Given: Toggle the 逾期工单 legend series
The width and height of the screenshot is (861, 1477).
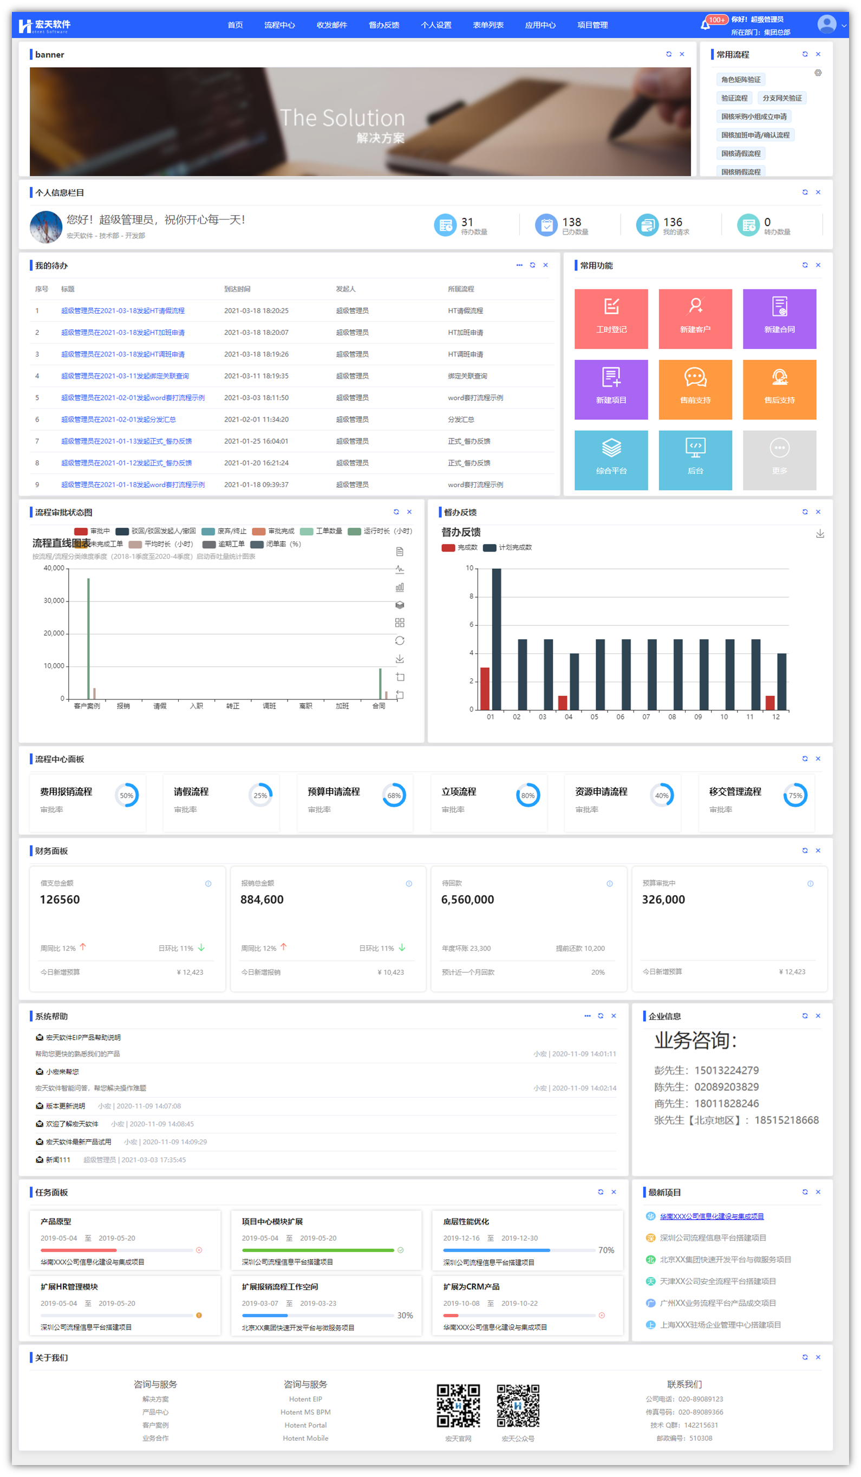Looking at the screenshot, I should [x=223, y=544].
